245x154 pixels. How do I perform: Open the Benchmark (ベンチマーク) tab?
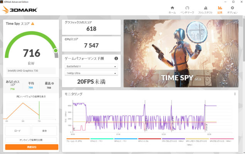[187, 10]
